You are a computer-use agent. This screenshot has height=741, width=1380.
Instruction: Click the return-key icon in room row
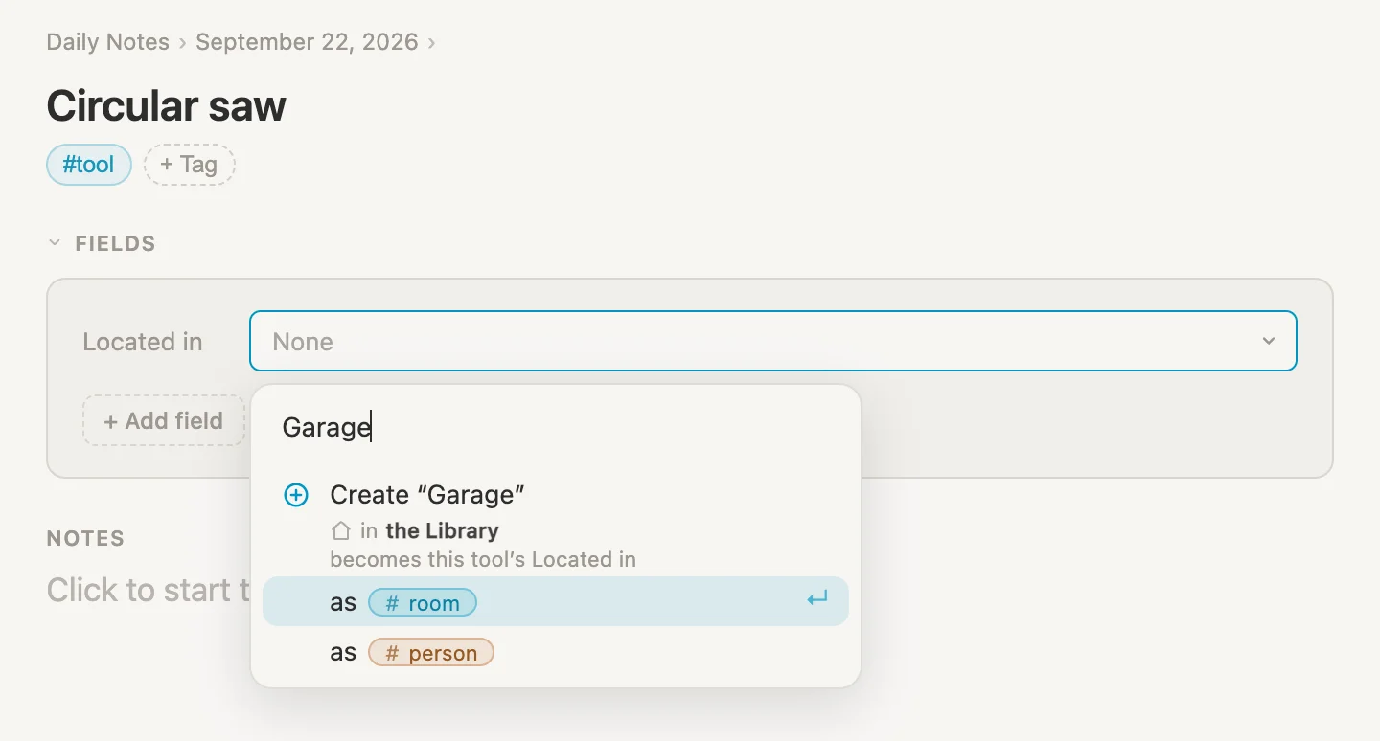pyautogui.click(x=816, y=600)
